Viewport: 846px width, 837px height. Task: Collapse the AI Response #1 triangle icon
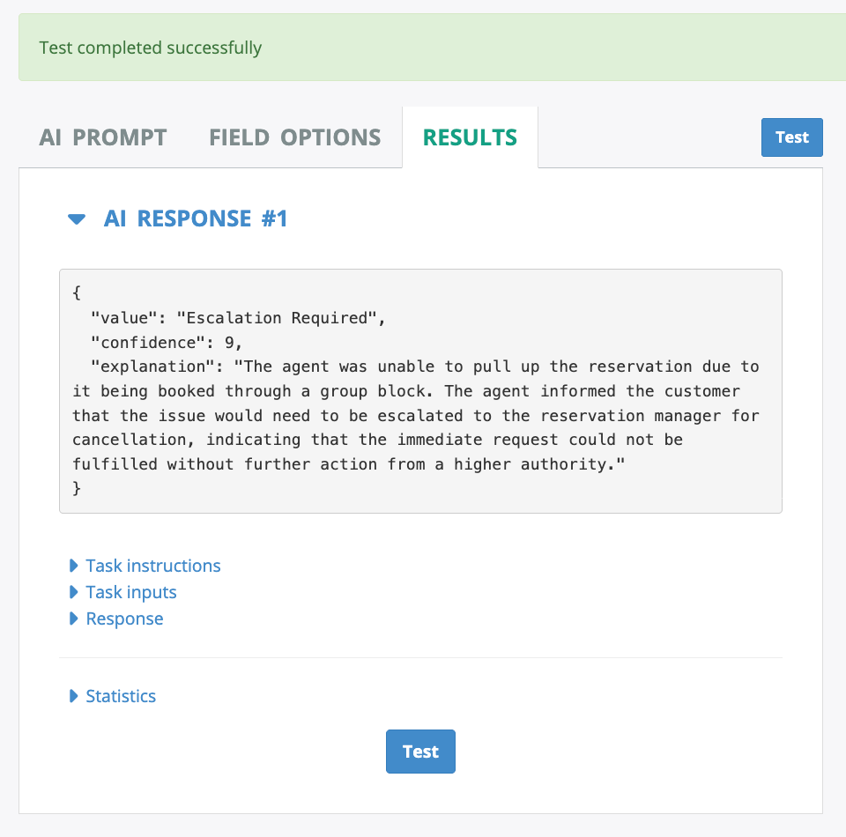[x=77, y=219]
